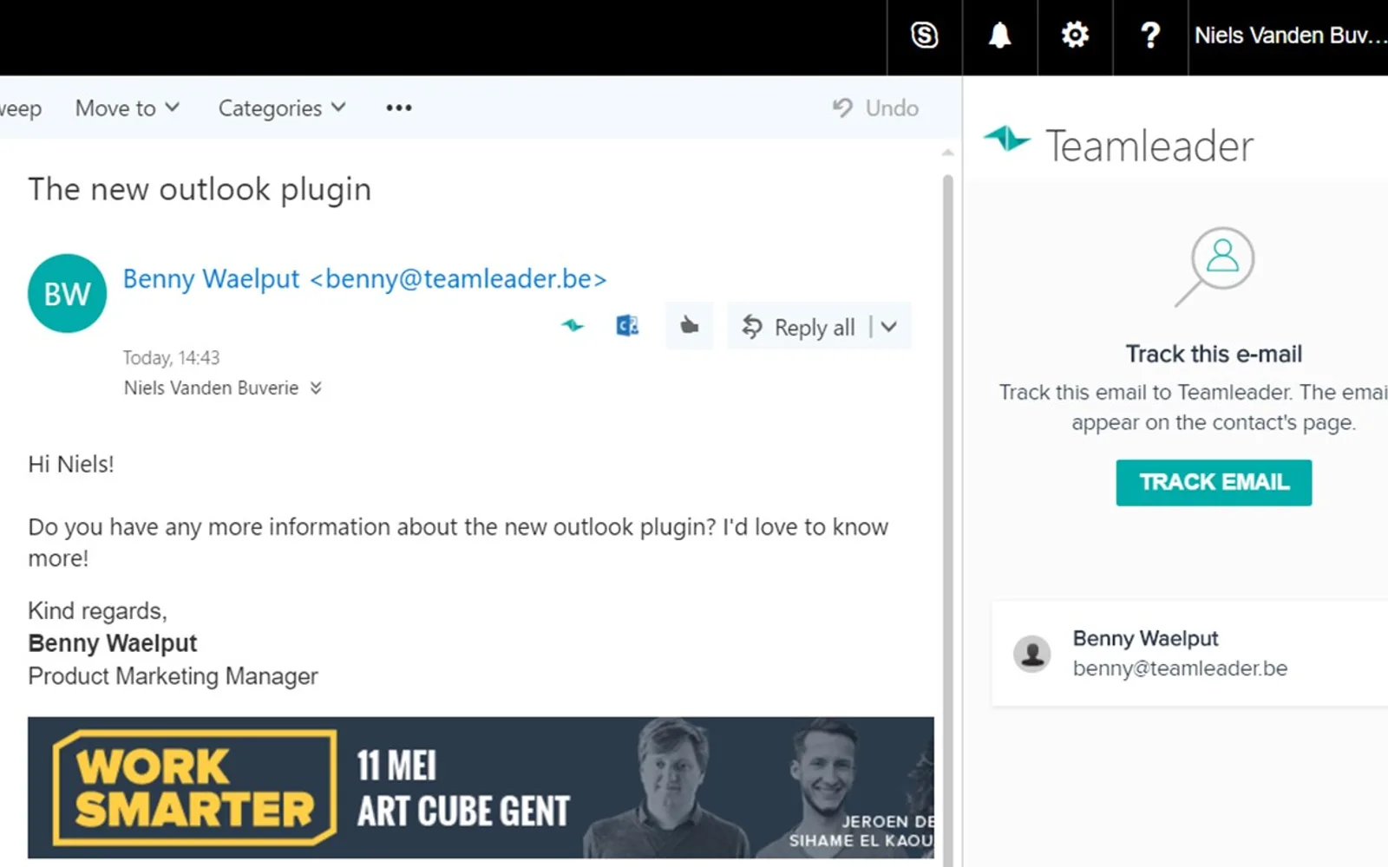The height and width of the screenshot is (867, 1388).
Task: Click the Outlook add-in icon in message
Action: click(627, 326)
